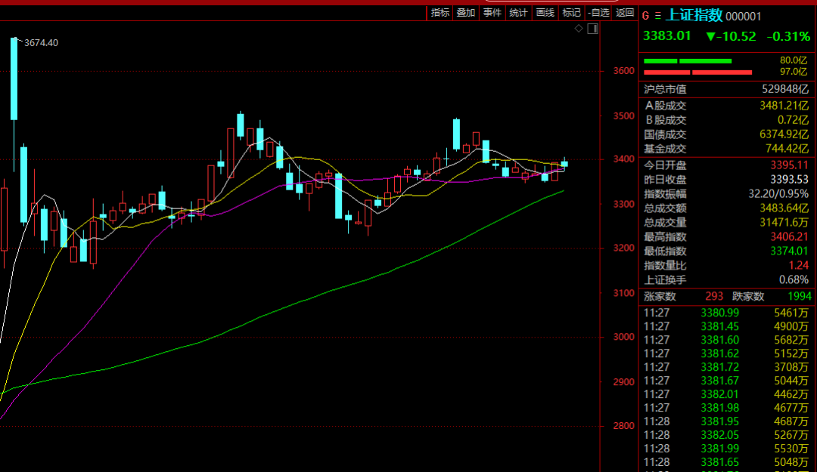Viewport: 817px width, 472px height.
Task: Activate the 画线 draw line tool
Action: [x=545, y=12]
